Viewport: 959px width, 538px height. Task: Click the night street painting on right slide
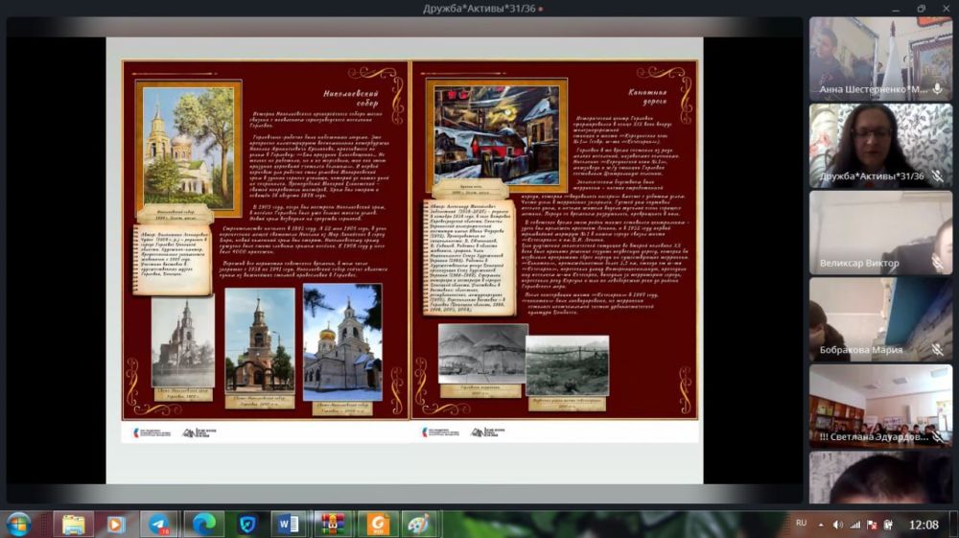497,134
